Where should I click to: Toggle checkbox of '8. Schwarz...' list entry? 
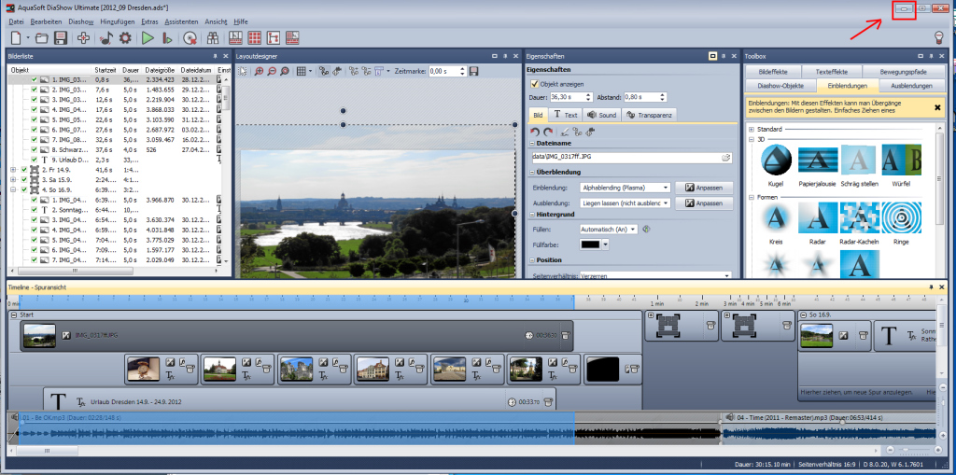tap(35, 149)
